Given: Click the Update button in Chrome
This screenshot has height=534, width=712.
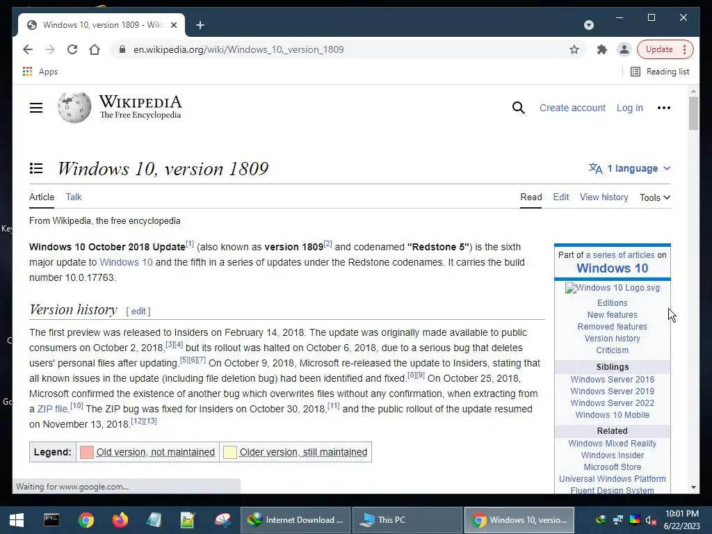Looking at the screenshot, I should [659, 49].
